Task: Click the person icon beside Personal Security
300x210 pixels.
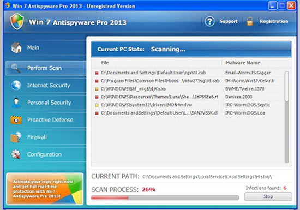Action: 16,103
